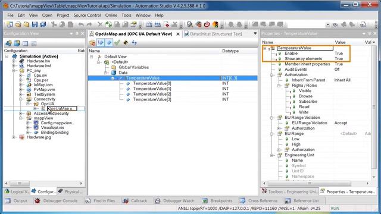Open the Online menu
381x214 pixels.
tap(111, 15)
